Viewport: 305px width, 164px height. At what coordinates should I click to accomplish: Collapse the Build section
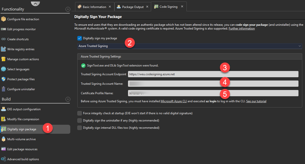[68, 99]
